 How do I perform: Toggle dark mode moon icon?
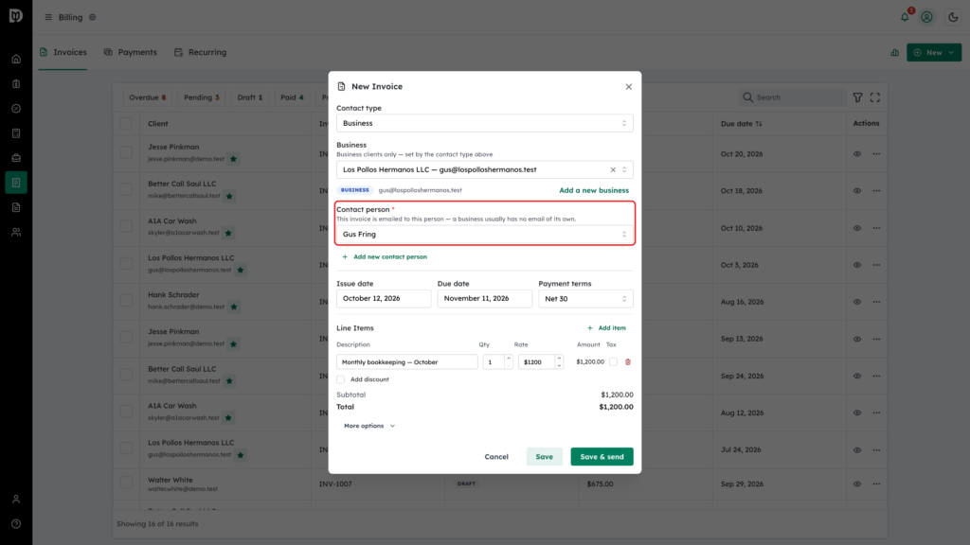coord(953,17)
